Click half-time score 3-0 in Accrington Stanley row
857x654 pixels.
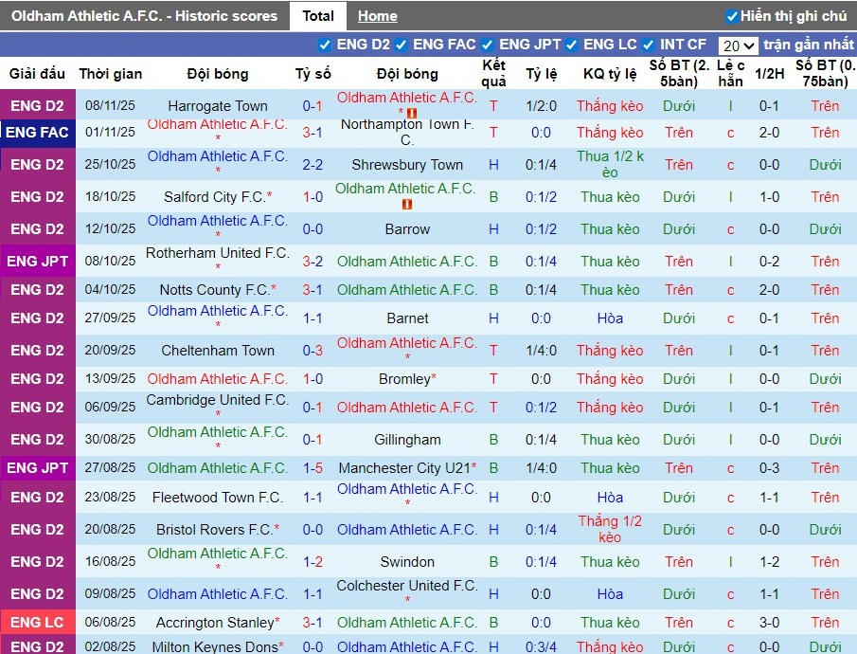[x=769, y=623]
